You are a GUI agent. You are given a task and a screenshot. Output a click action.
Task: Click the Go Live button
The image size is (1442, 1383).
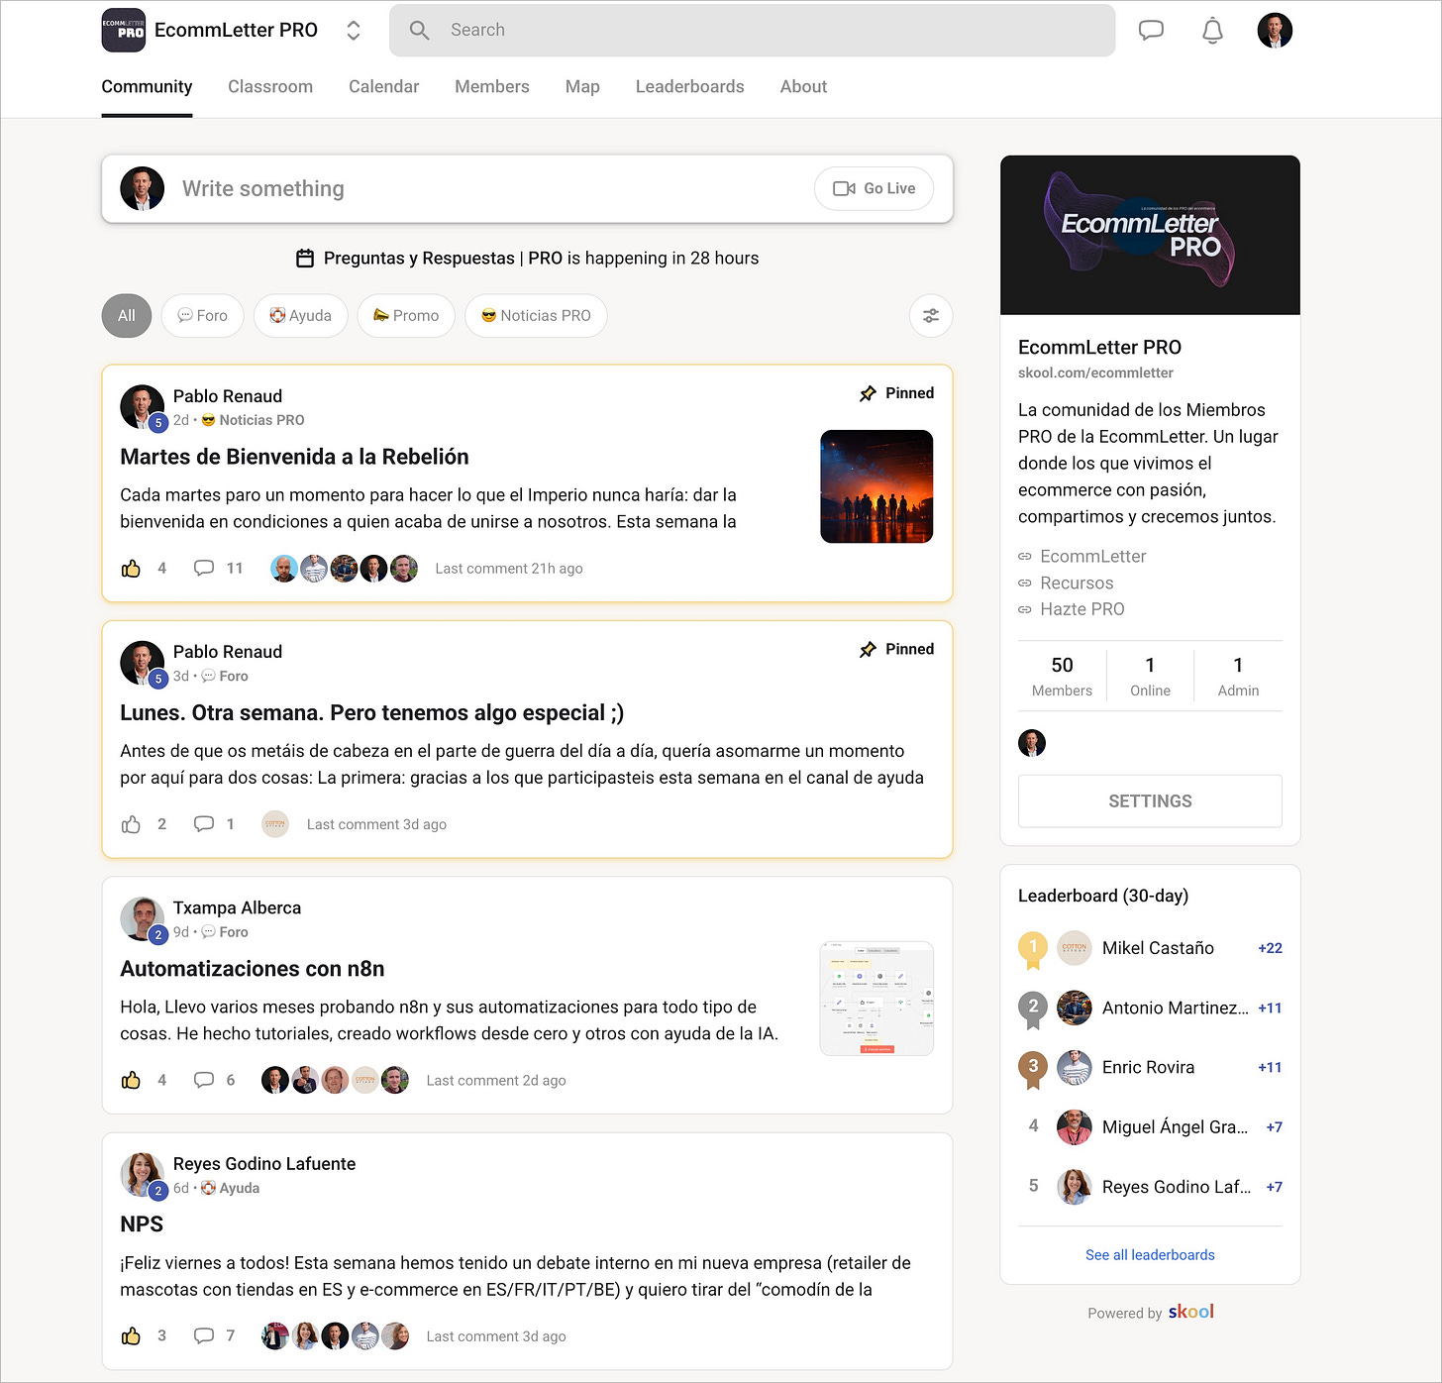(x=874, y=188)
